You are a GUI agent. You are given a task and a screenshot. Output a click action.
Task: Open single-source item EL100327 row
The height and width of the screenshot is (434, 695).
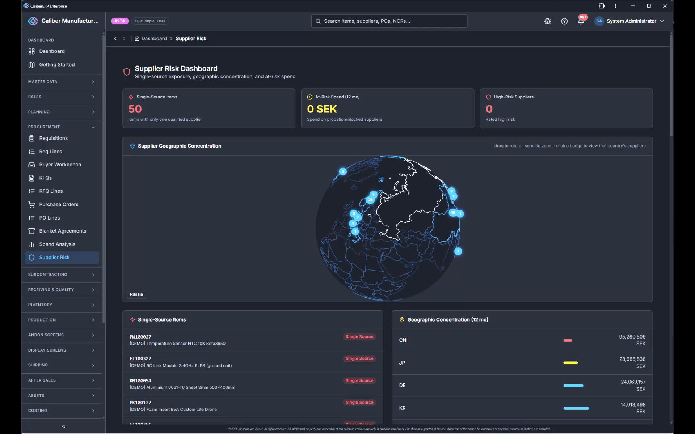(253, 362)
